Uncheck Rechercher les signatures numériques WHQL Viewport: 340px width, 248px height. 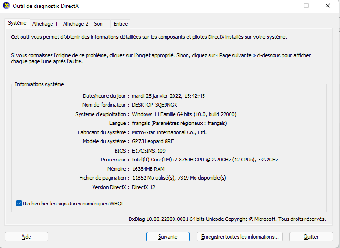[x=19, y=204]
